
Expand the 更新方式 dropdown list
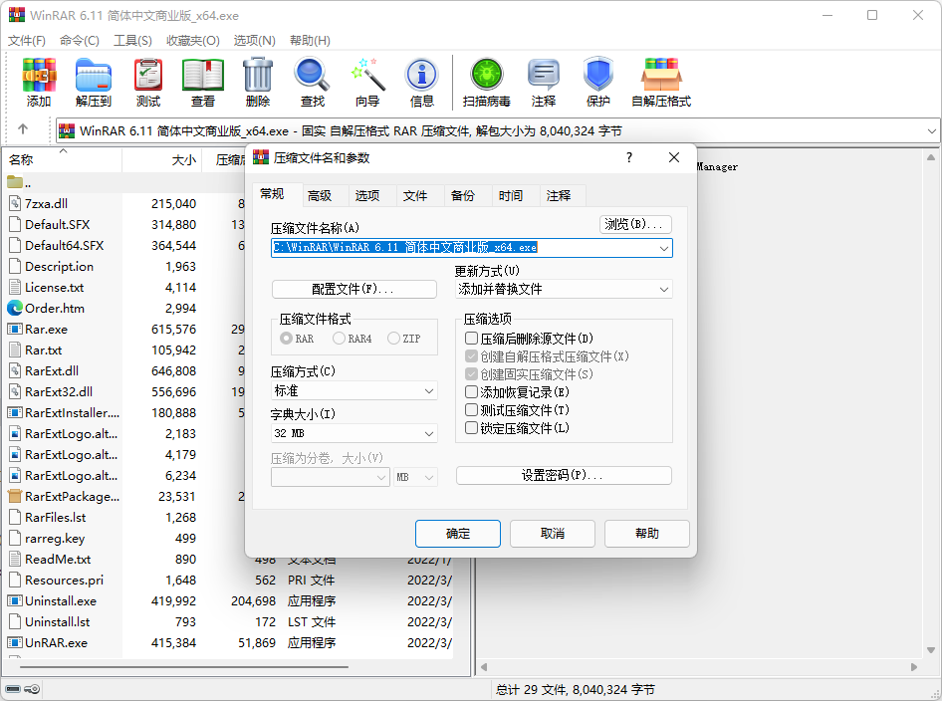click(564, 289)
